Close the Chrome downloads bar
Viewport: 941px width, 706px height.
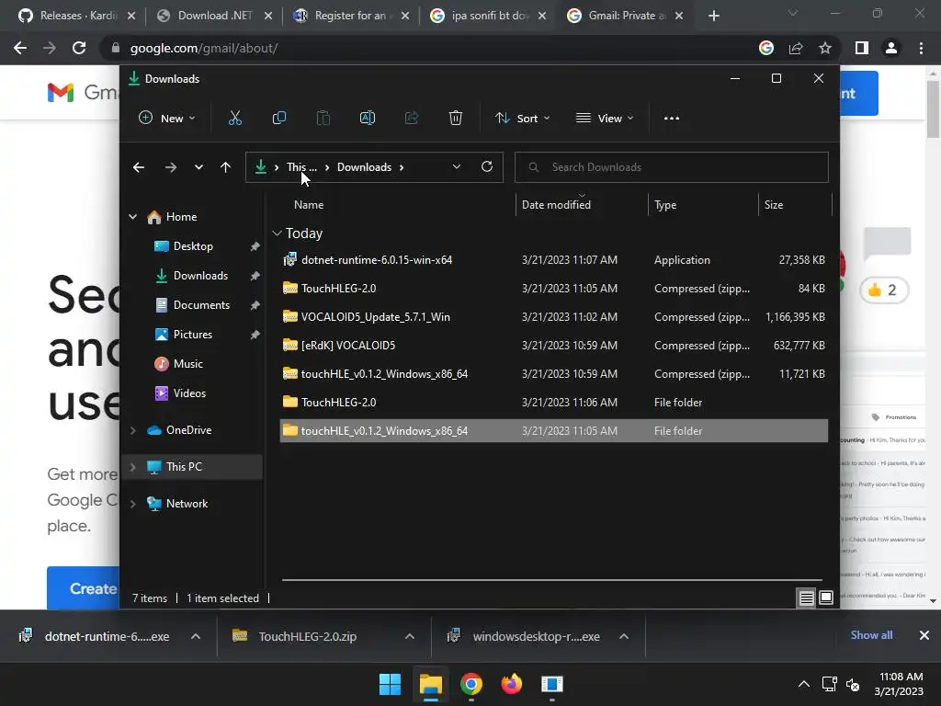point(924,635)
